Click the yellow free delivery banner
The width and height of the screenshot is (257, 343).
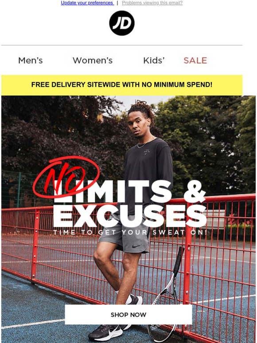(122, 85)
